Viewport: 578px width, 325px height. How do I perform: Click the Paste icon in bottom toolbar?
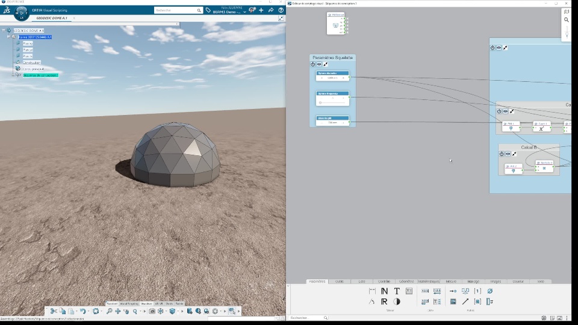click(71, 311)
